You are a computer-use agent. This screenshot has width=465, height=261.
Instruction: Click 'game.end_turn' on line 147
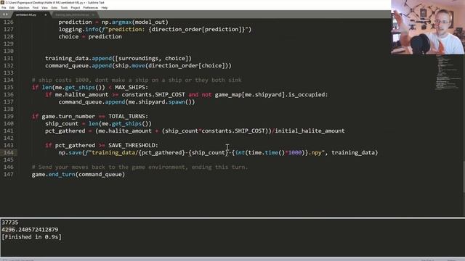pos(53,174)
